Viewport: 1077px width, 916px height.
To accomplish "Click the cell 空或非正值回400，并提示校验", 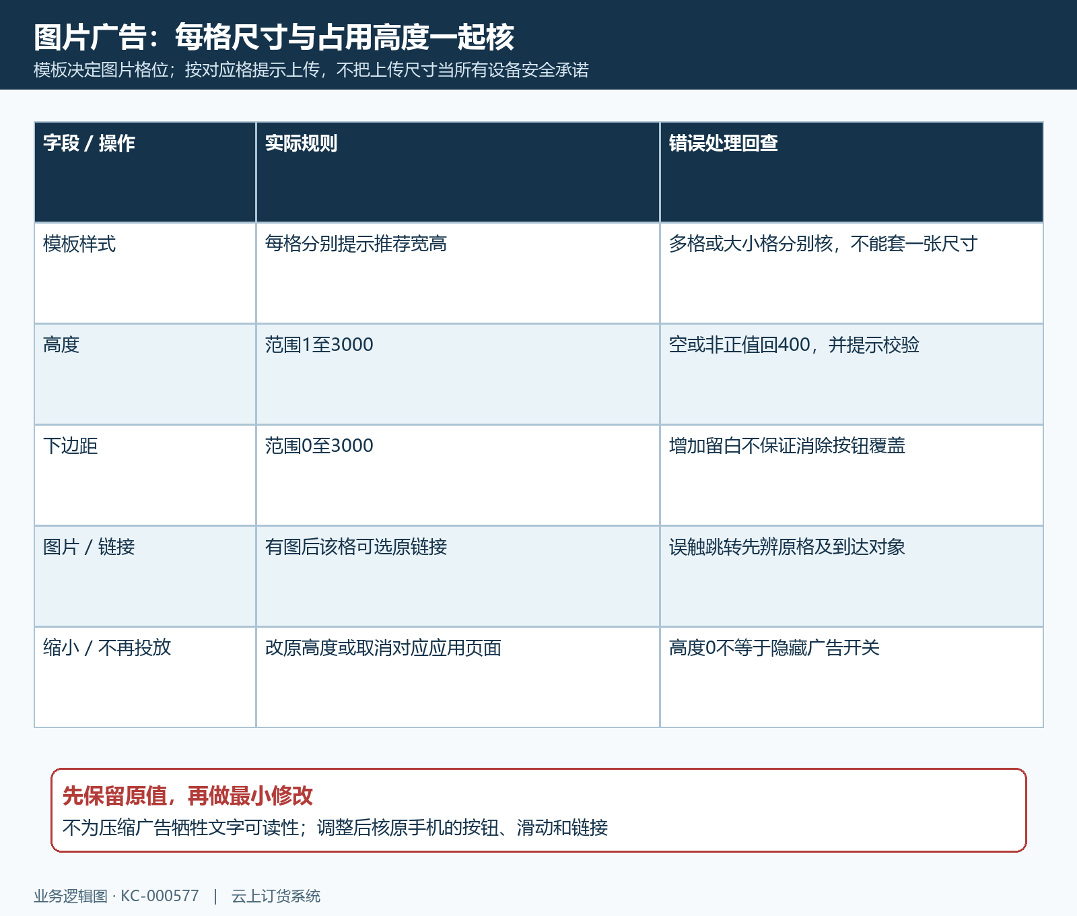I will (x=852, y=374).
